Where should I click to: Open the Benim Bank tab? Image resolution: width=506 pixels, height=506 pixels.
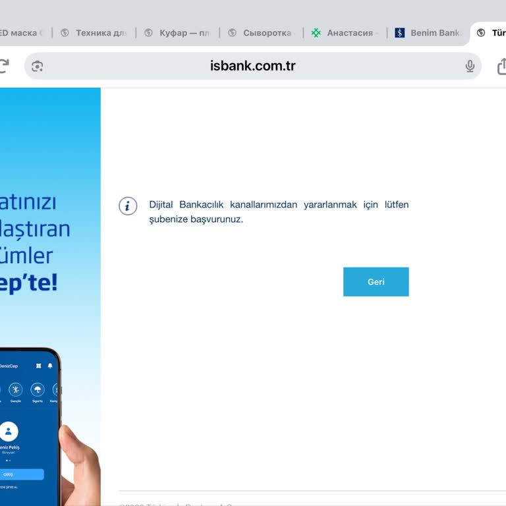click(428, 33)
